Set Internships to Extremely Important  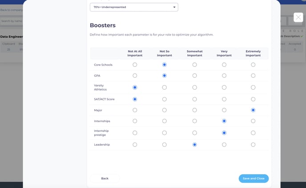tap(253, 121)
